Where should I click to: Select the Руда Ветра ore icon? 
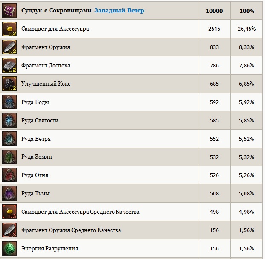coord(9,139)
